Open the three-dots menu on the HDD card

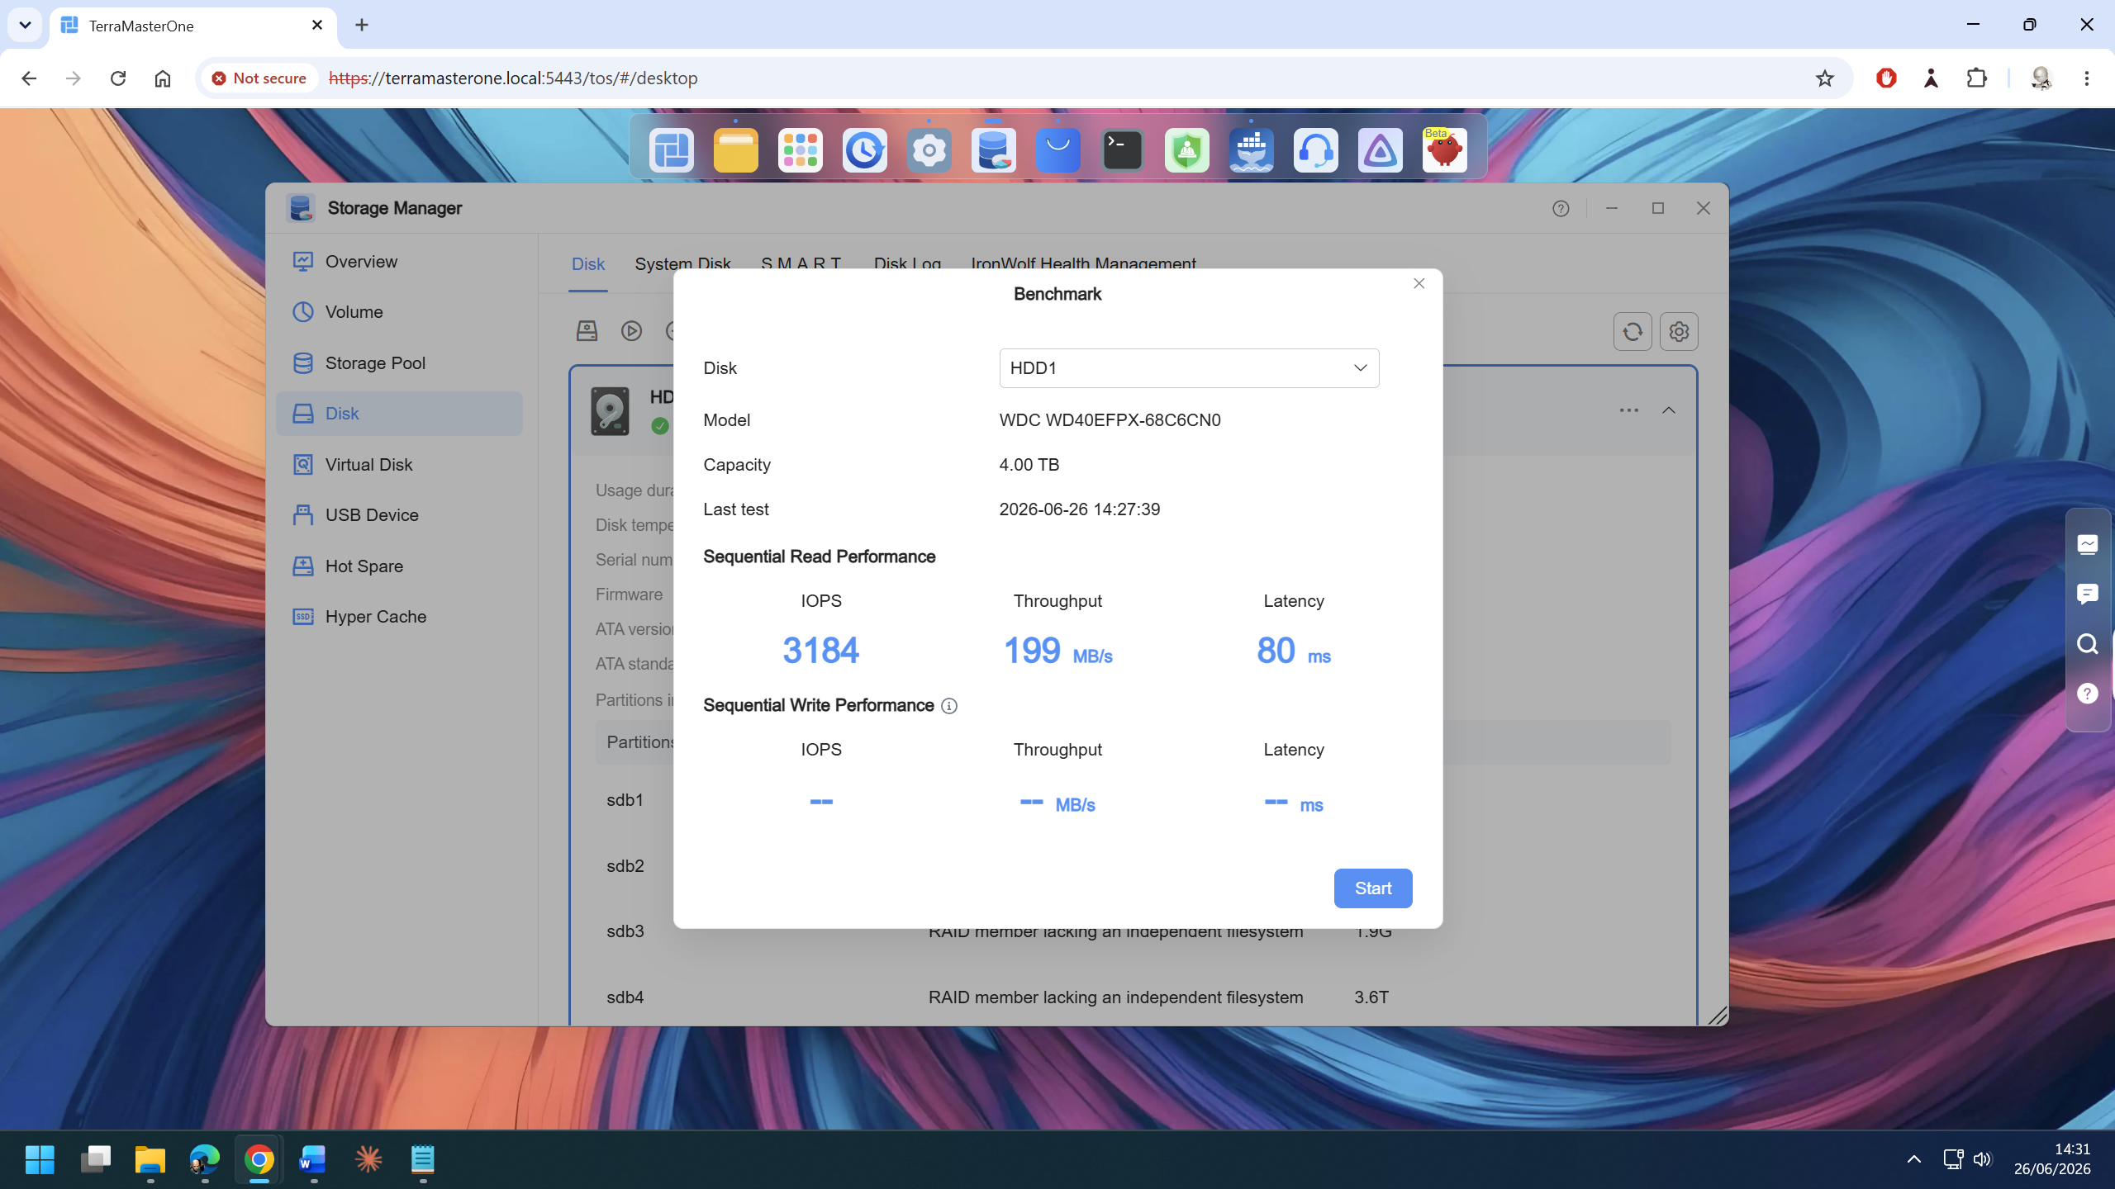pos(1628,410)
